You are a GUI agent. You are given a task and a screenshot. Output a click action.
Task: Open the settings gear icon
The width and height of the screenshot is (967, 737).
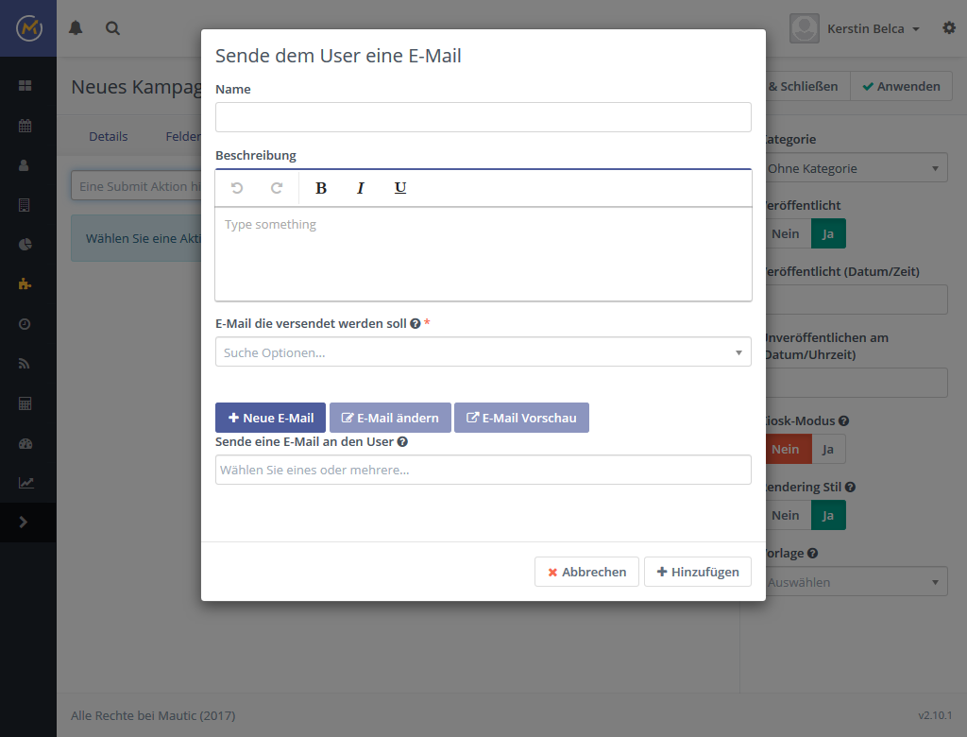[949, 28]
